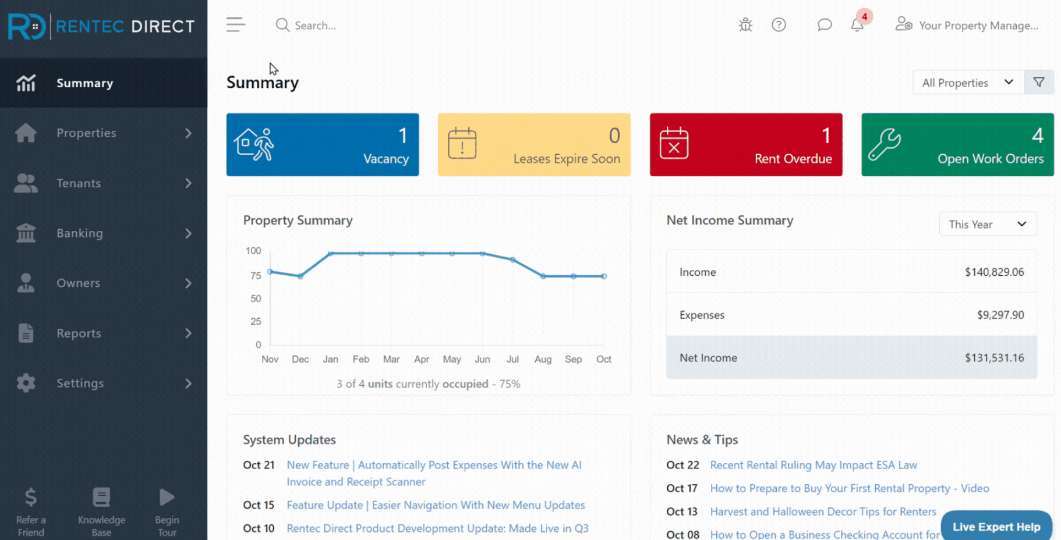
Task: Click the Expenses amount $9,297.90
Action: pos(1000,315)
